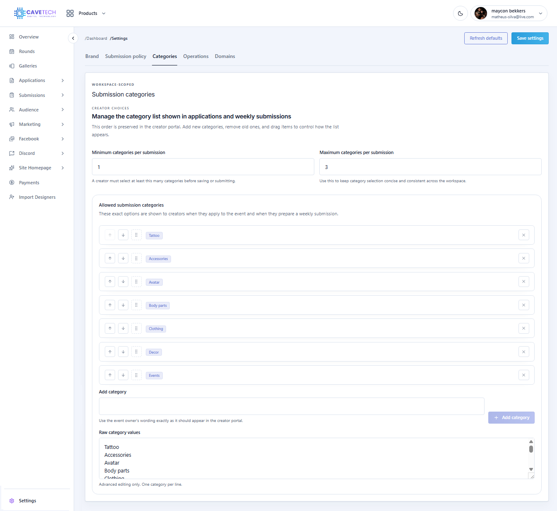Focus the Minimum categories per submission field

[x=203, y=167]
